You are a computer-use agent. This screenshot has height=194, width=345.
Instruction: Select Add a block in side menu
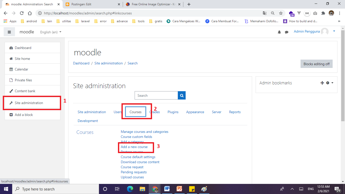(x=33, y=115)
